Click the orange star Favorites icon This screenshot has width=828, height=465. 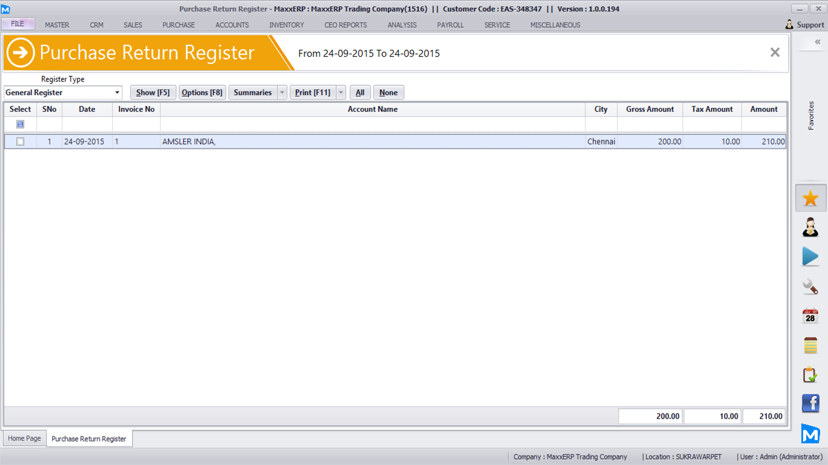(x=810, y=199)
